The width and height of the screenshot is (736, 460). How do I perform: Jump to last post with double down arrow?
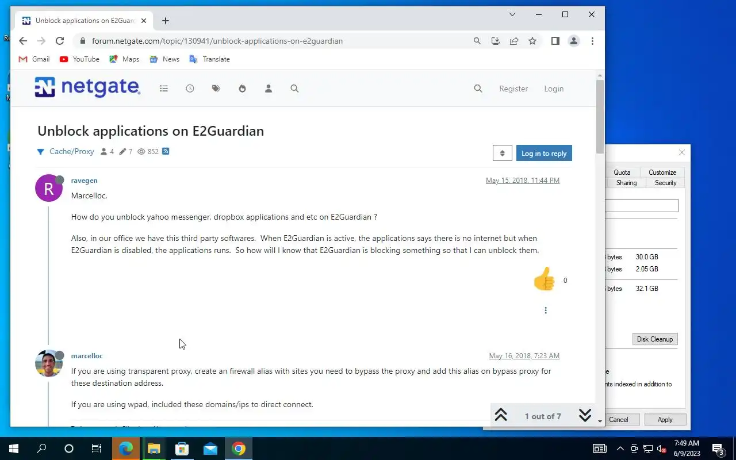pyautogui.click(x=585, y=416)
